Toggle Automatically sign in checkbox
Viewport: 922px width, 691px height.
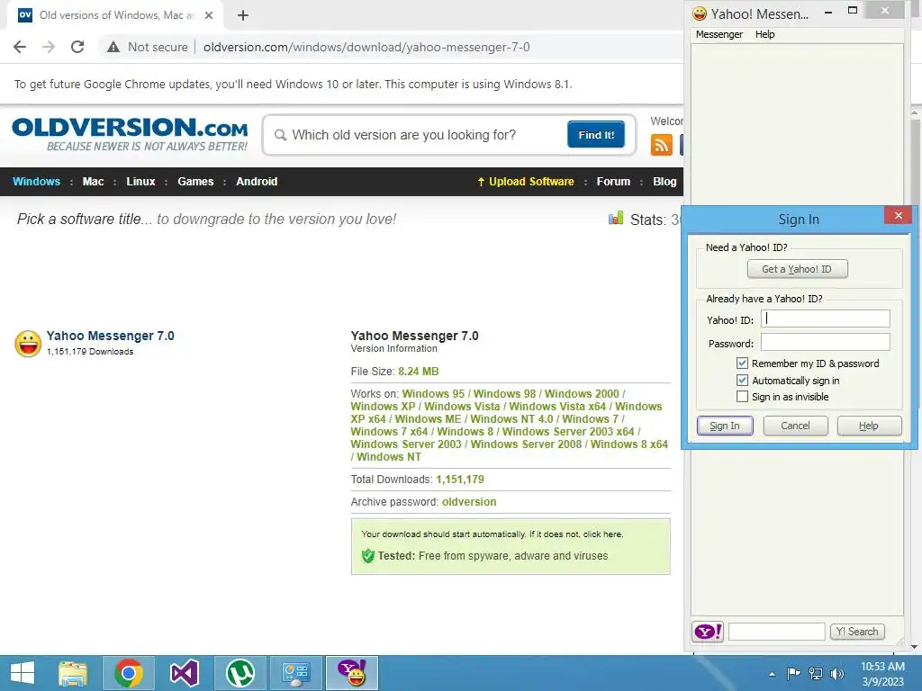[x=742, y=381]
